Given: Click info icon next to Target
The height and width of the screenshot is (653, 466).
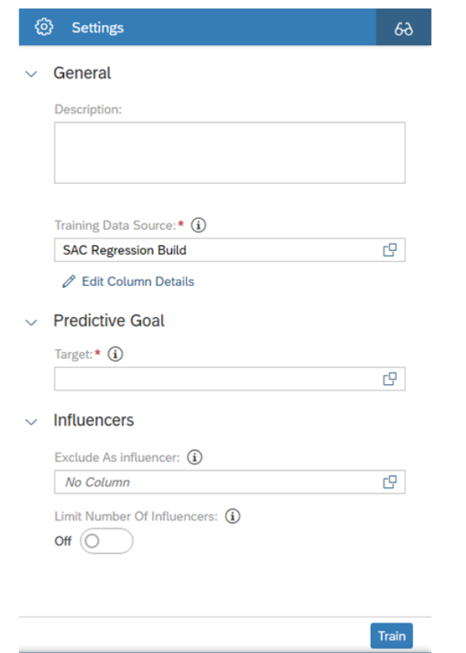Looking at the screenshot, I should click(115, 354).
